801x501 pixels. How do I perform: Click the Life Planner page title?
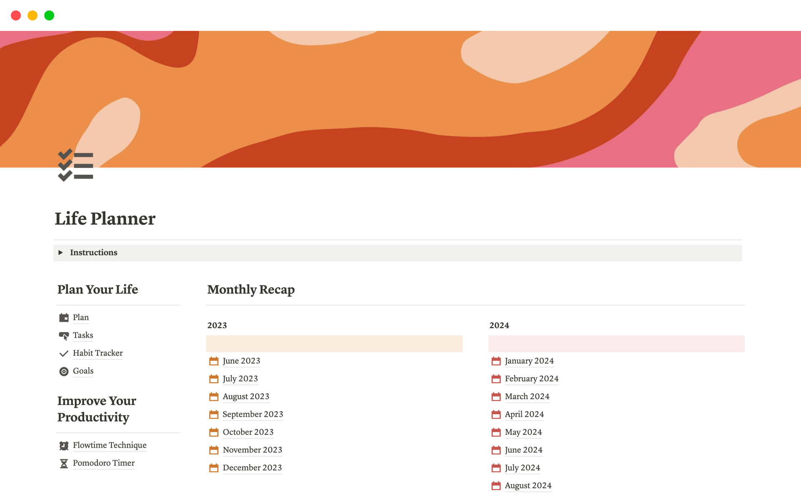coord(105,219)
